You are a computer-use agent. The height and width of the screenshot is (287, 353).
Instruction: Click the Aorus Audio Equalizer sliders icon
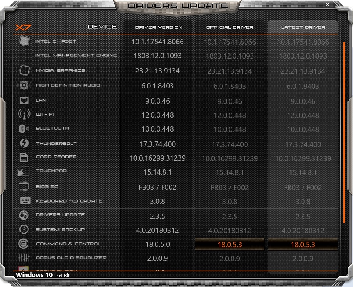[24, 258]
